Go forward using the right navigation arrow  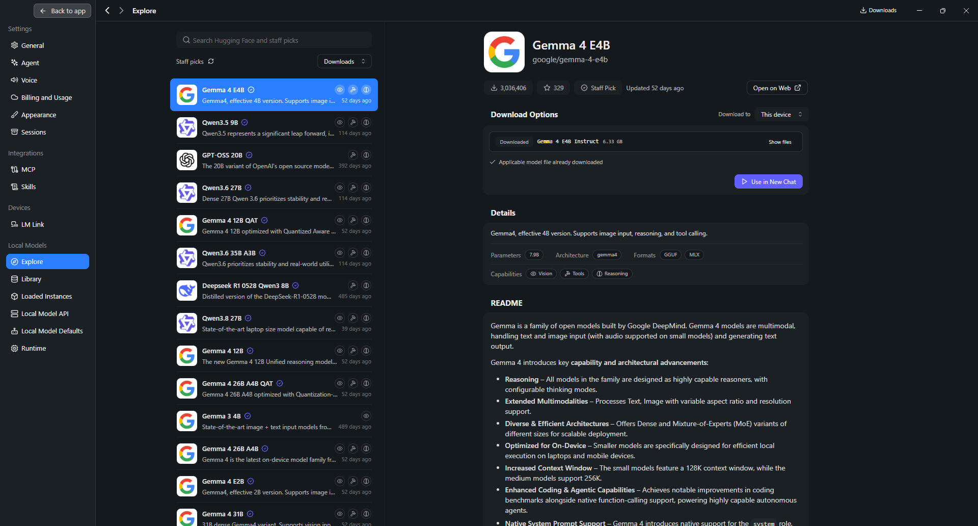click(121, 11)
